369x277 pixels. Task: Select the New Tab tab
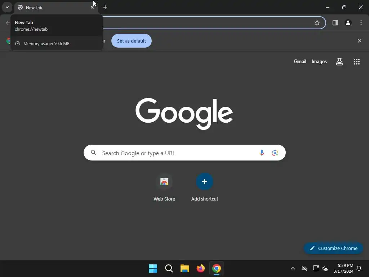click(56, 8)
